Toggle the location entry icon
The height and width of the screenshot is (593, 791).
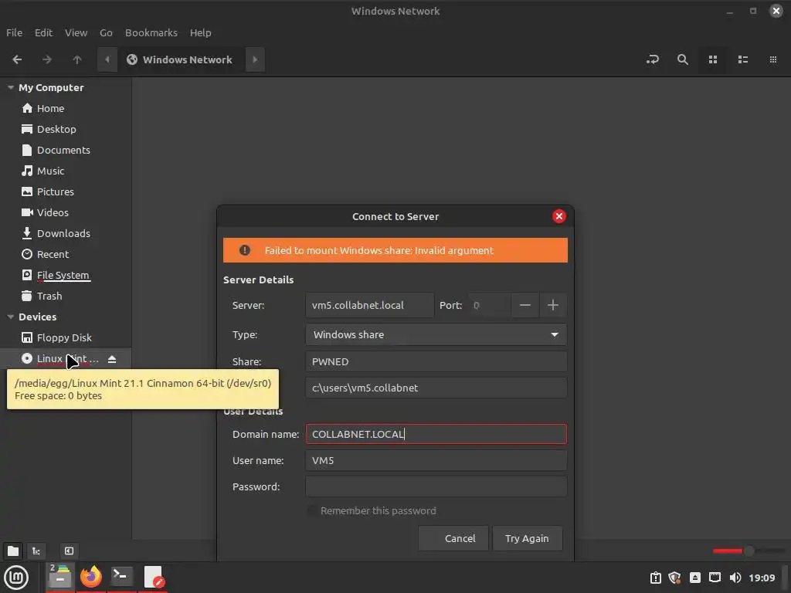(x=652, y=59)
